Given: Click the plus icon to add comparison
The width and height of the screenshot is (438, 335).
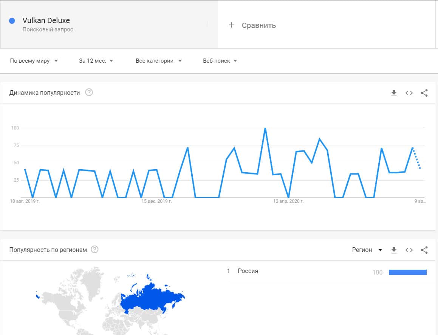Looking at the screenshot, I should (232, 25).
